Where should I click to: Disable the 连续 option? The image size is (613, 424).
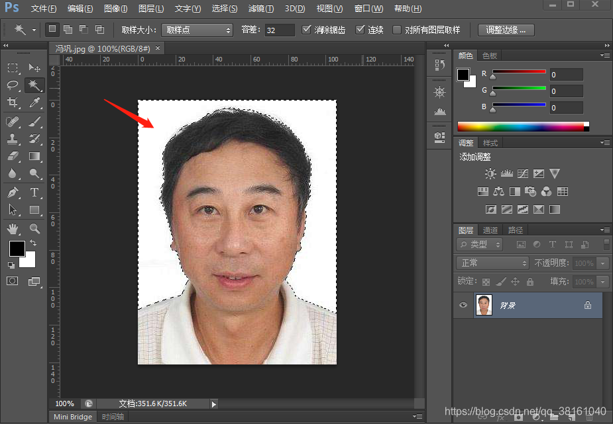click(360, 29)
